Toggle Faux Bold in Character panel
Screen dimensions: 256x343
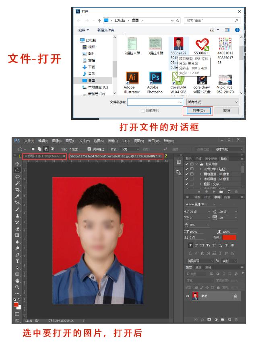[190, 246]
